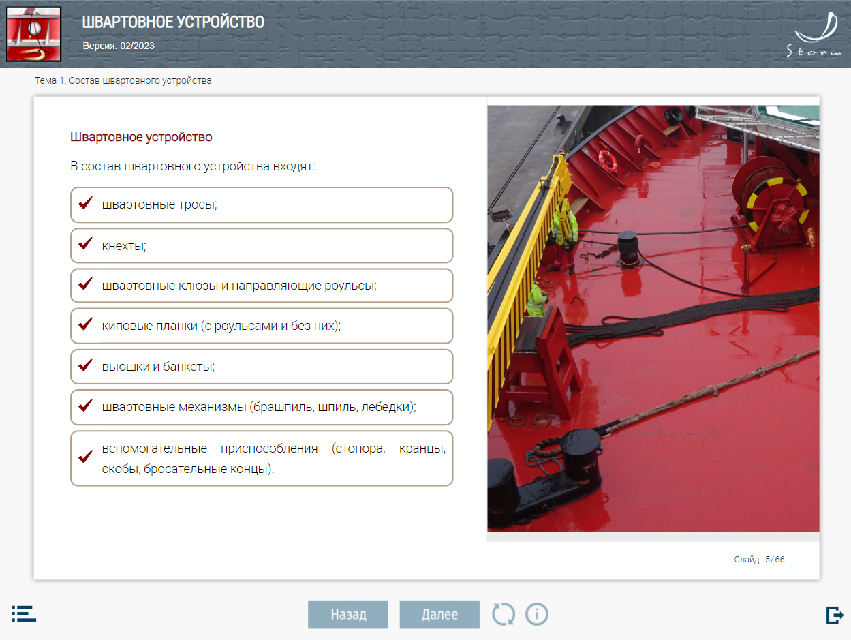This screenshot has height=640, width=851.
Task: Click the 'вспомогательные приспособления' list item
Action: [262, 458]
